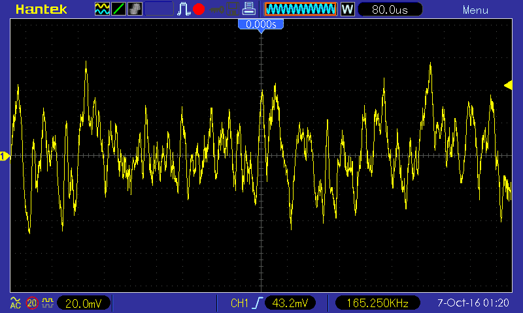Click the floppy disk save icon

[232, 9]
